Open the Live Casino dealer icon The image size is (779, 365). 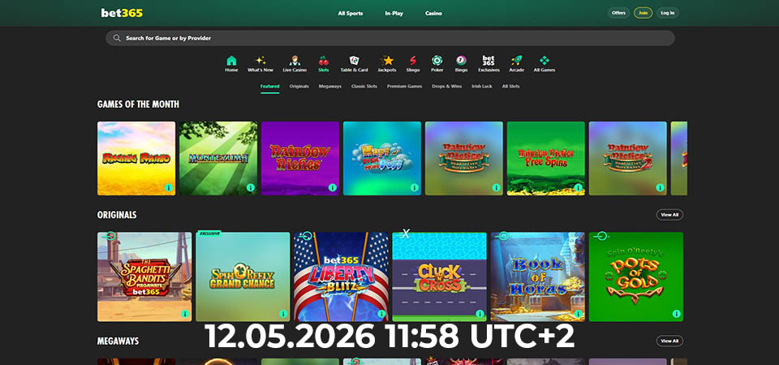(x=295, y=61)
